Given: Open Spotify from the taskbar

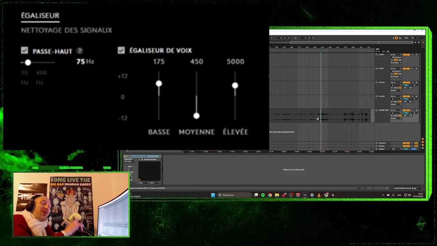Looking at the screenshot, I should (x=263, y=195).
